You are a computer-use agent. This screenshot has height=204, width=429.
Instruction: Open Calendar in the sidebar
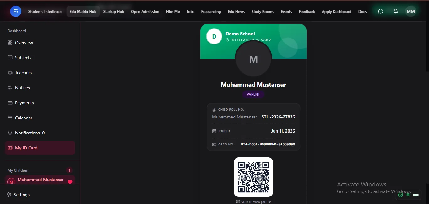[40, 118]
